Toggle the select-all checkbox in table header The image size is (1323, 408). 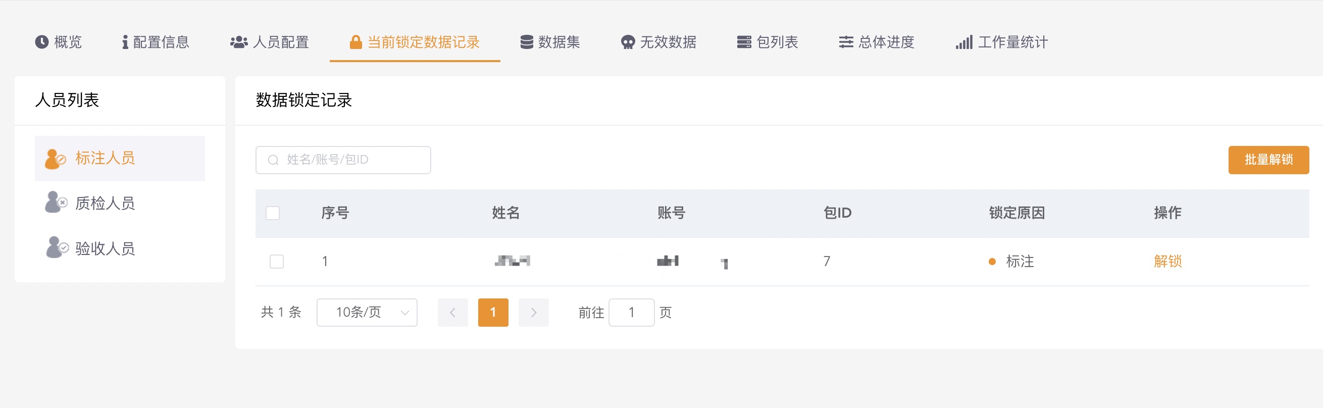(x=273, y=213)
